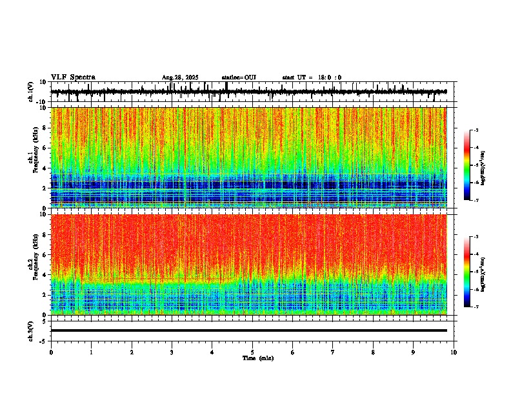The width and height of the screenshot is (511, 395).
Task: Click the ch.2 'Frequency (kHz)' axis label
Action: click(x=35, y=257)
